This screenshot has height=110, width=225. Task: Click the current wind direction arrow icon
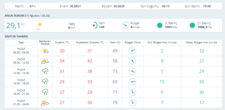125,25
